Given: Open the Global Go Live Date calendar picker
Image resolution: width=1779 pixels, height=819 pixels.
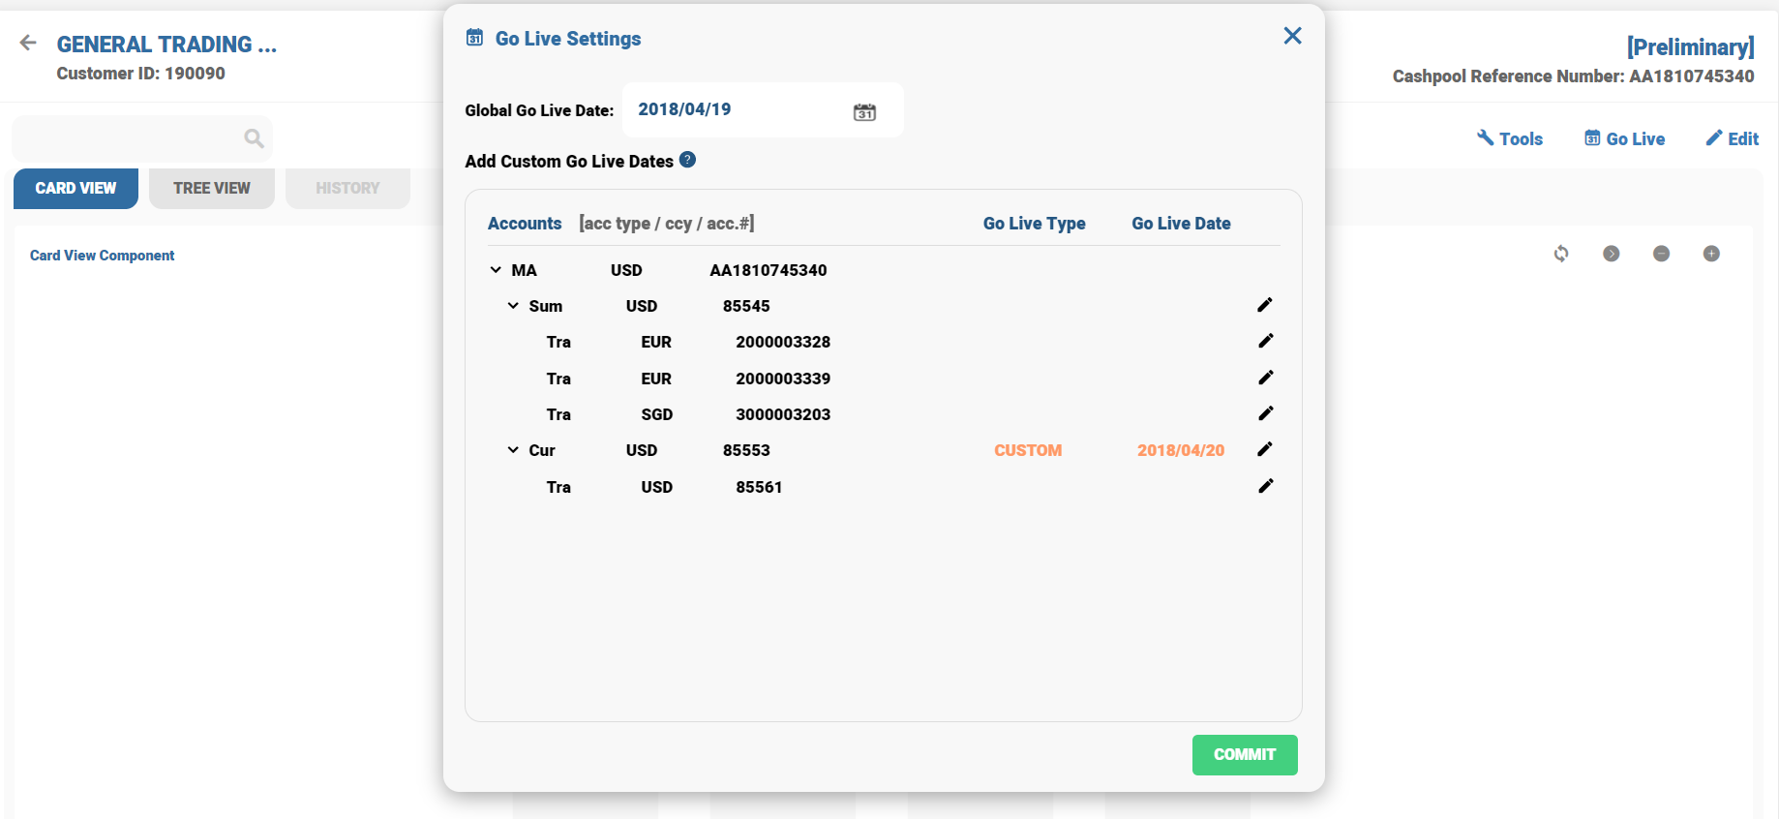Looking at the screenshot, I should [x=864, y=112].
